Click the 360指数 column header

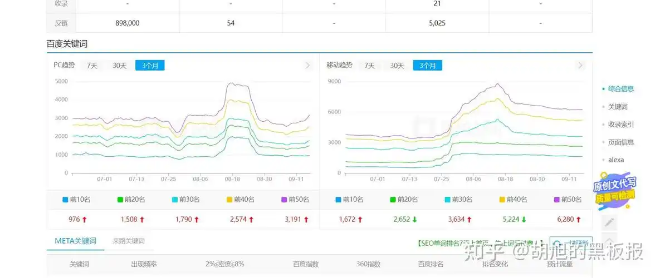pyautogui.click(x=368, y=265)
